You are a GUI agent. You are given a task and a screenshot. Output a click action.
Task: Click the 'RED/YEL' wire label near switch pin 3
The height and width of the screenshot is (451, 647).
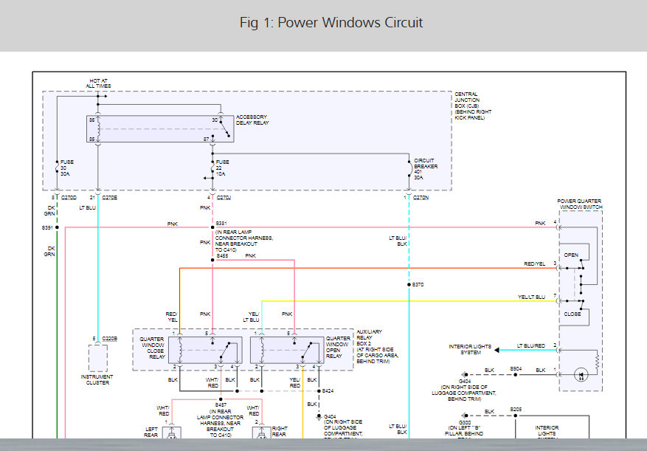pos(534,264)
